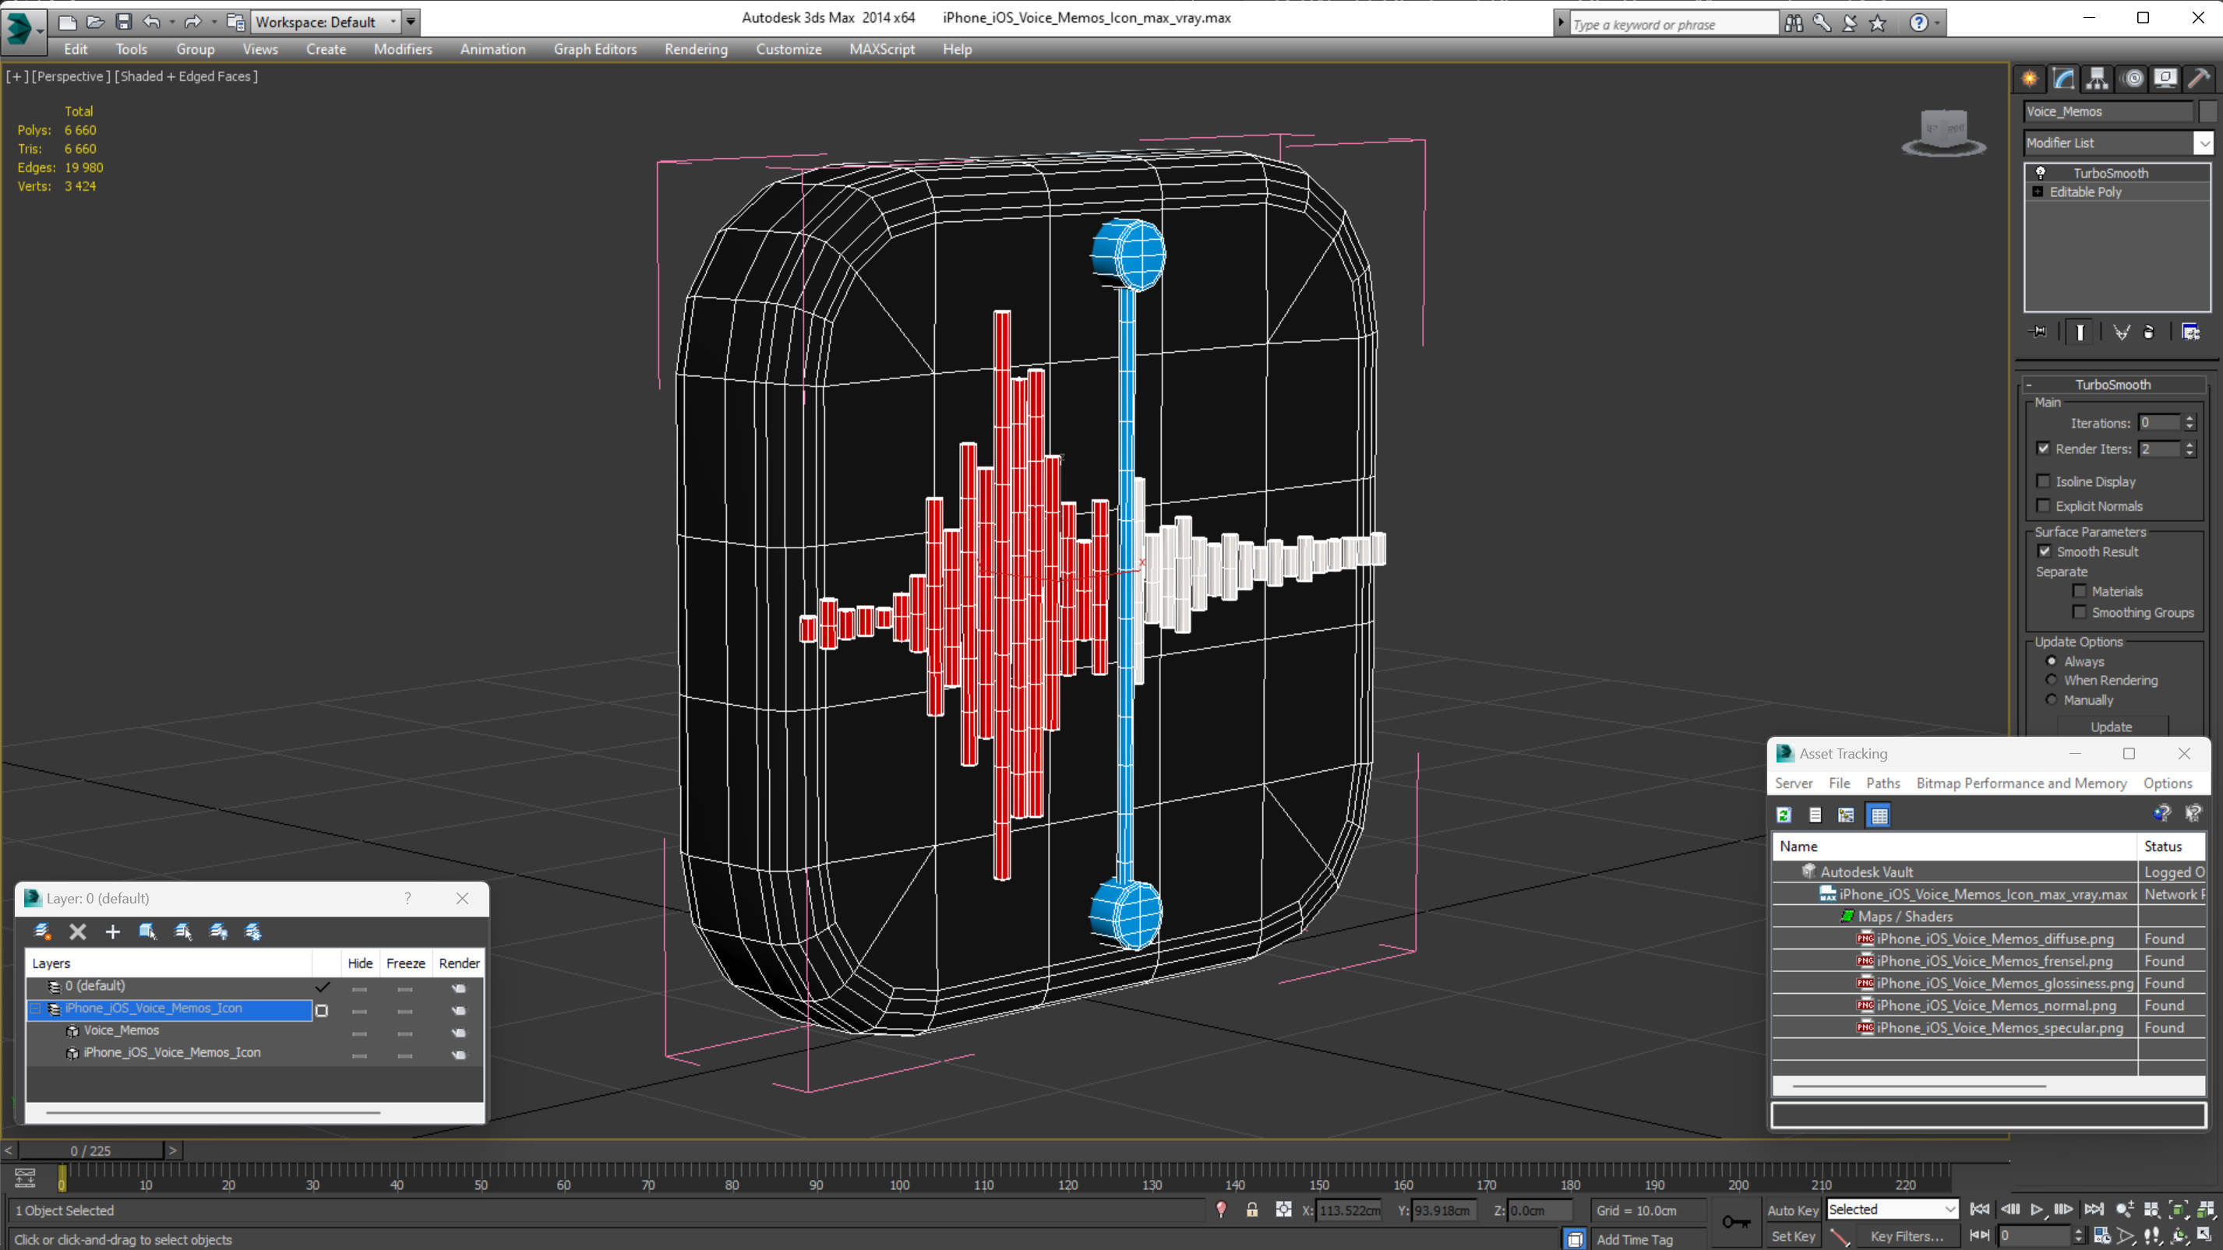Click horizontal scrollbar in Asset Tracking
2223x1250 pixels.
click(1919, 1086)
